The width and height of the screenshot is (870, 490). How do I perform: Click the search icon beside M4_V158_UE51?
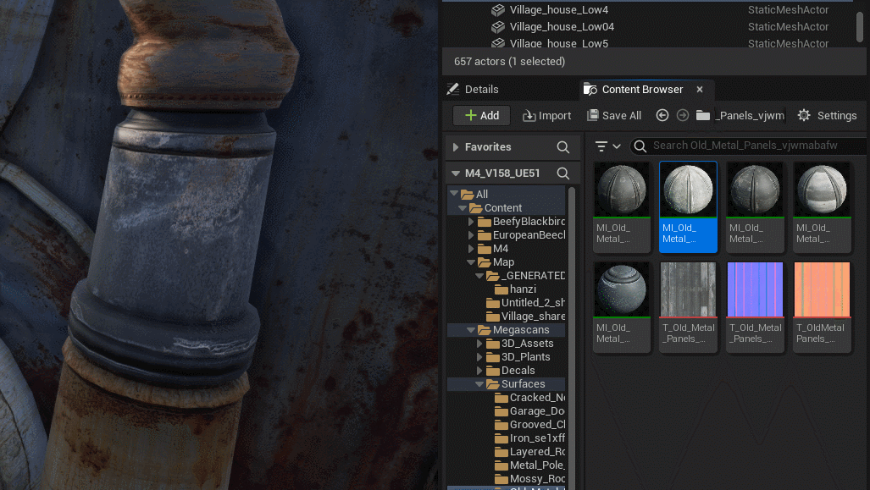(x=563, y=173)
